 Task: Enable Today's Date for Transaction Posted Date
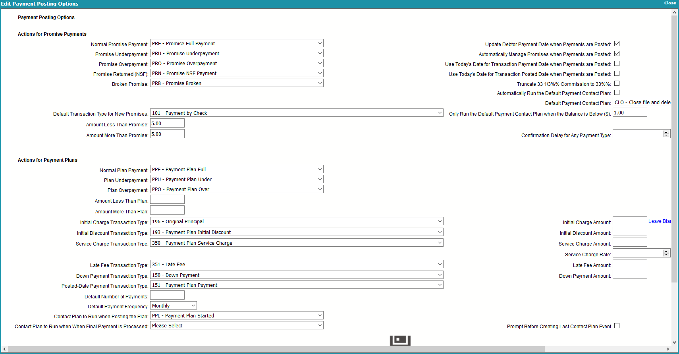[617, 74]
